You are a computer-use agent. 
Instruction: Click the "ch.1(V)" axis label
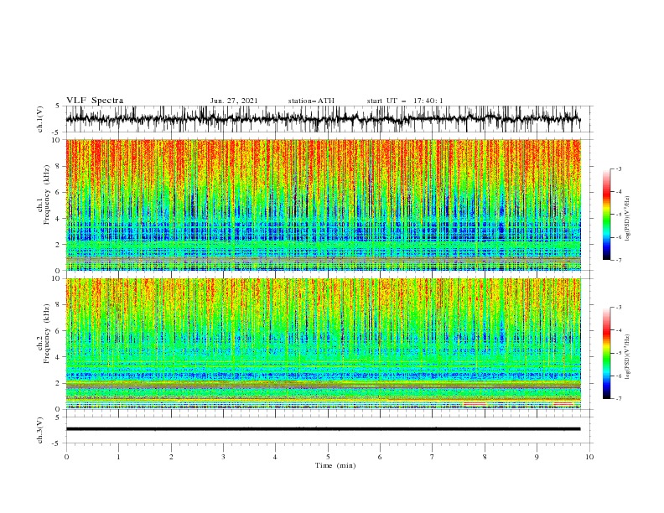pos(40,119)
